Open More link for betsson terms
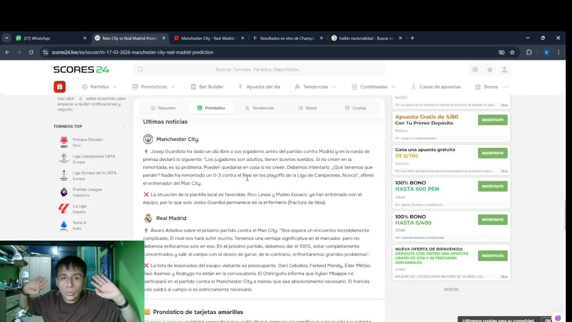This screenshot has height=322, width=572. pyautogui.click(x=504, y=171)
